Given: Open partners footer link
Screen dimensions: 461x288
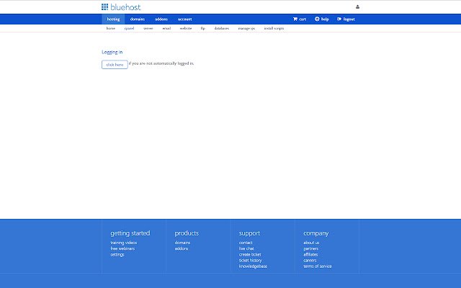Looking at the screenshot, I should click(310, 248).
